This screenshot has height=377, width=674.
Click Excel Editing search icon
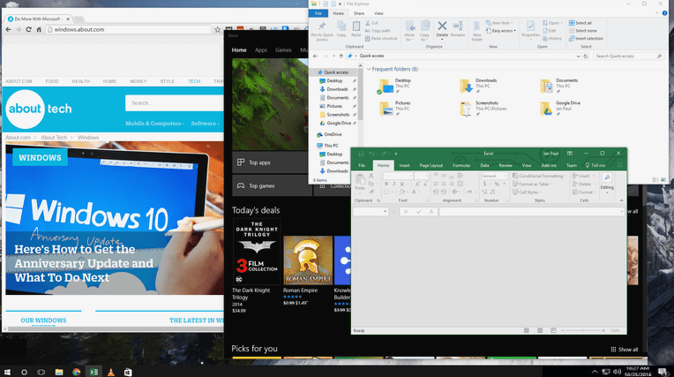(x=607, y=177)
